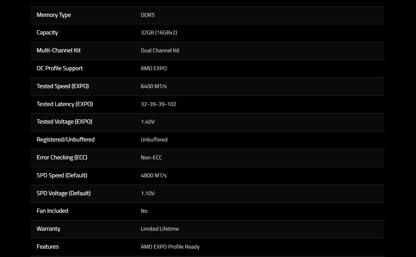Select the OC Profile Support label
Screen dimensions: 416x257
[60, 68]
